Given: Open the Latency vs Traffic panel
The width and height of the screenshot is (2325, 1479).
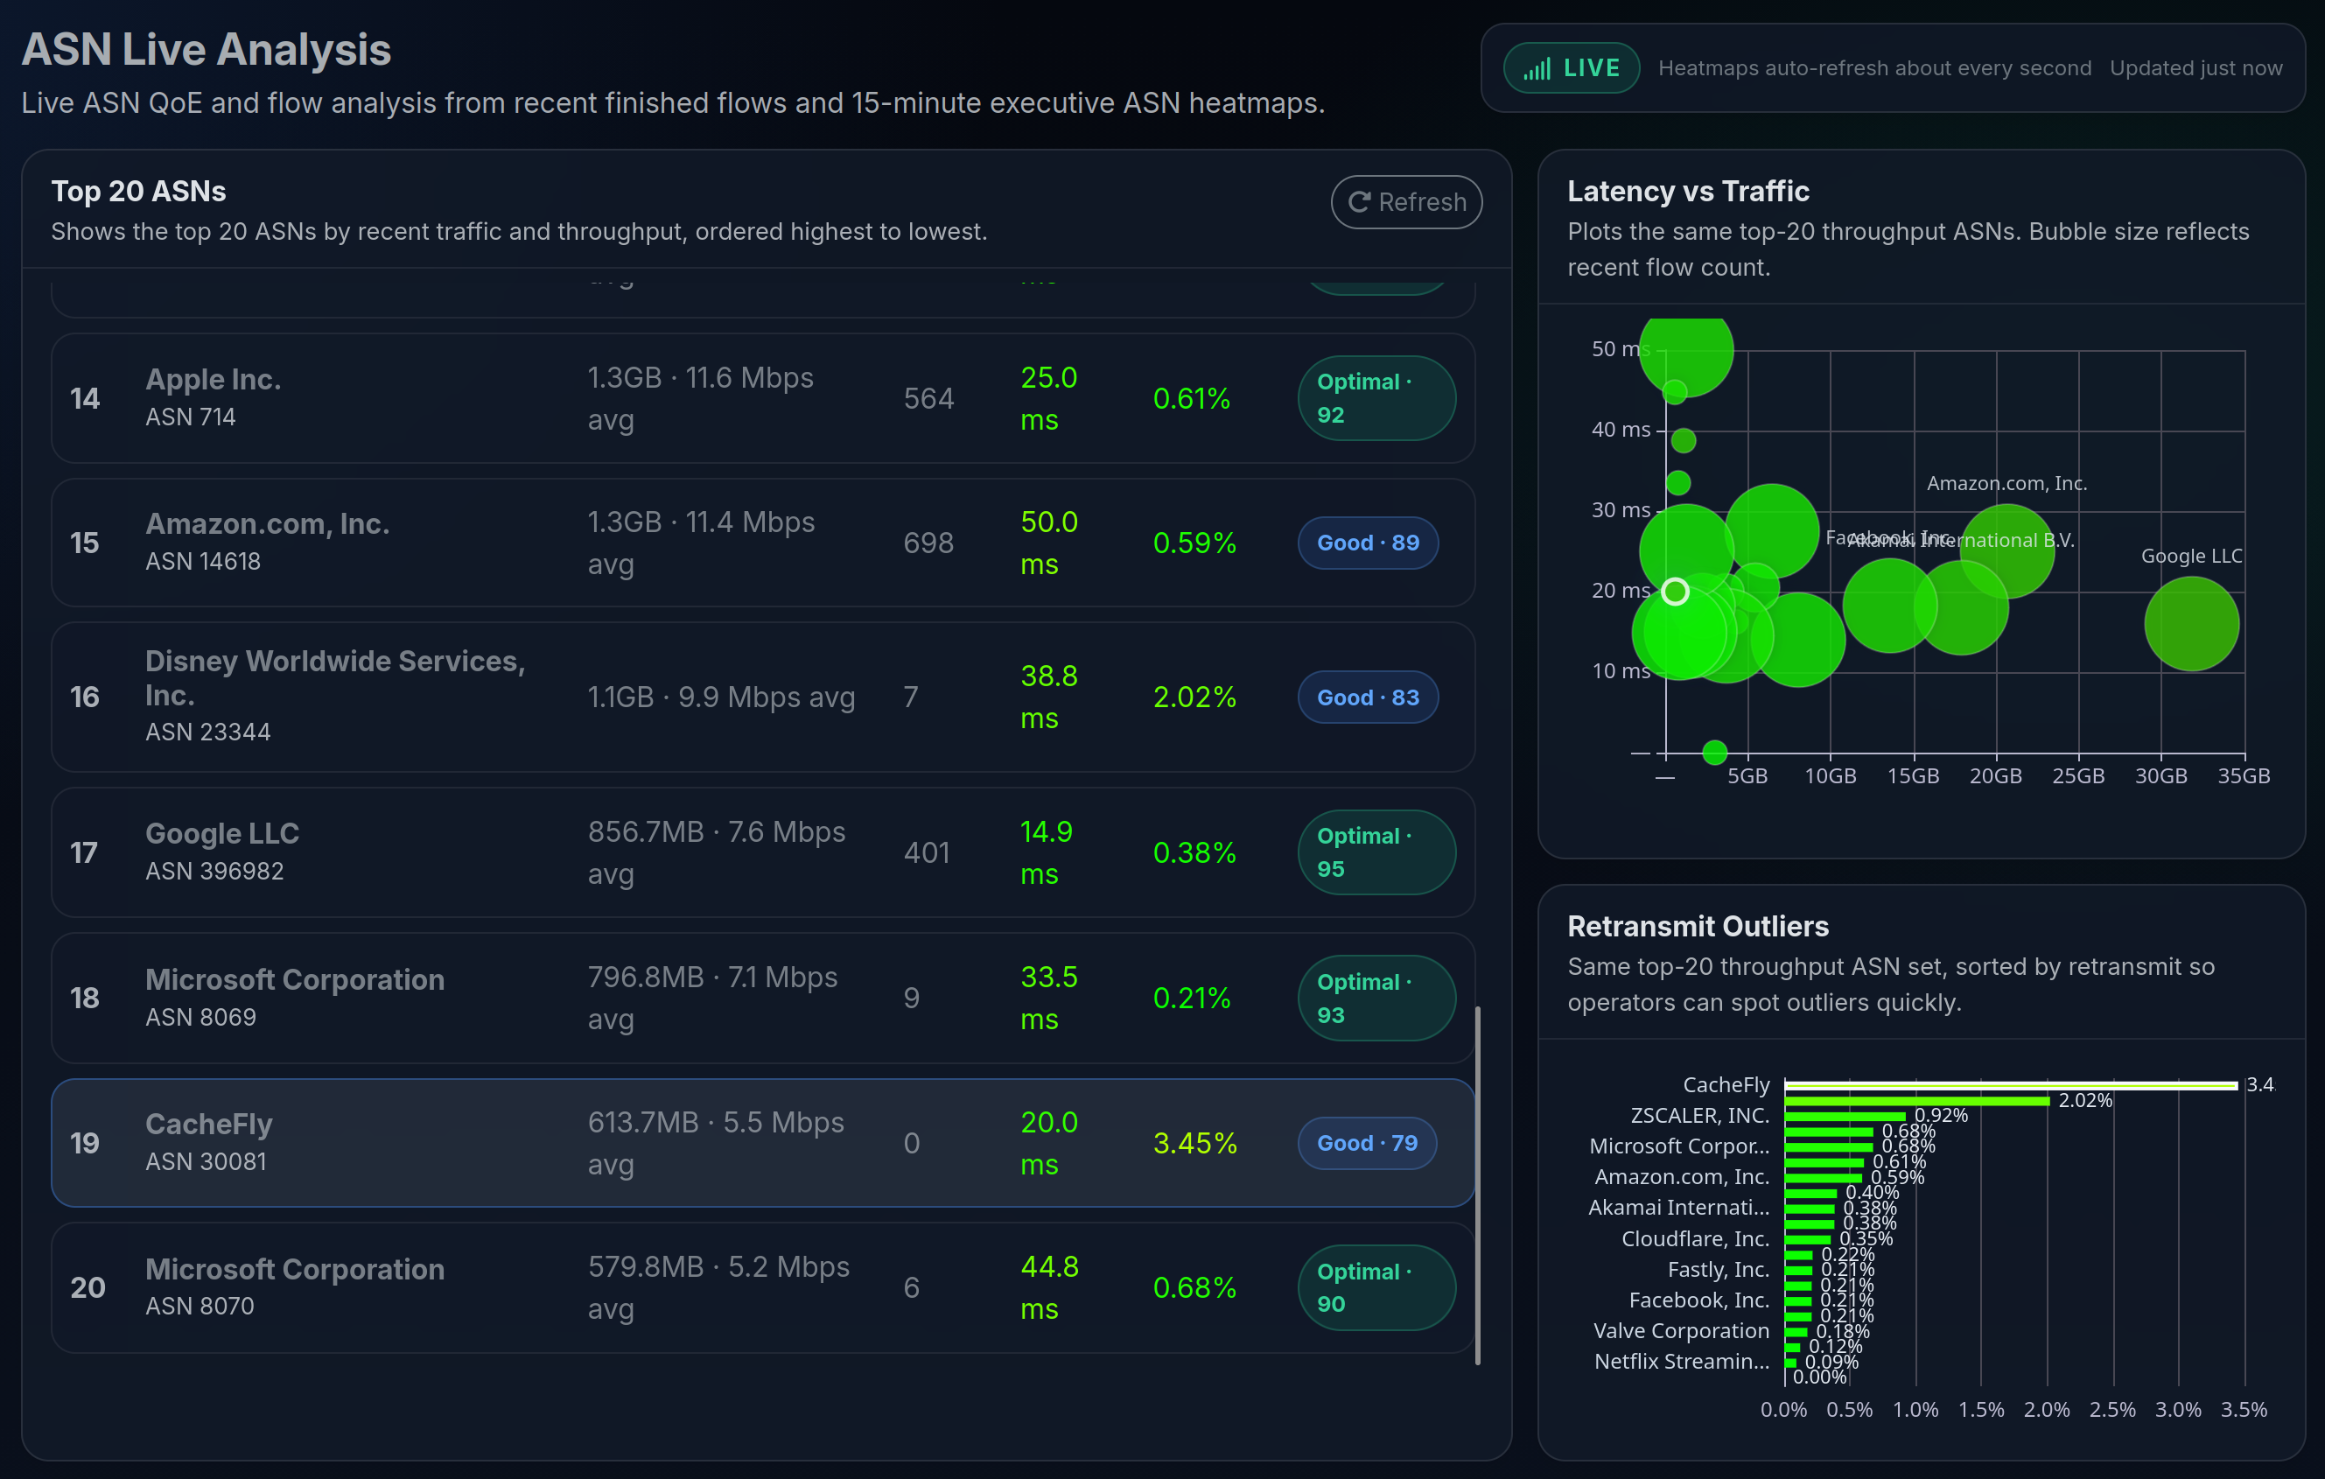Looking at the screenshot, I should pos(1688,191).
